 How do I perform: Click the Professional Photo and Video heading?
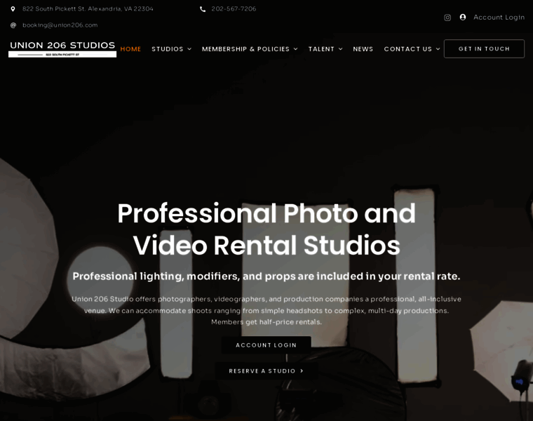(x=266, y=229)
